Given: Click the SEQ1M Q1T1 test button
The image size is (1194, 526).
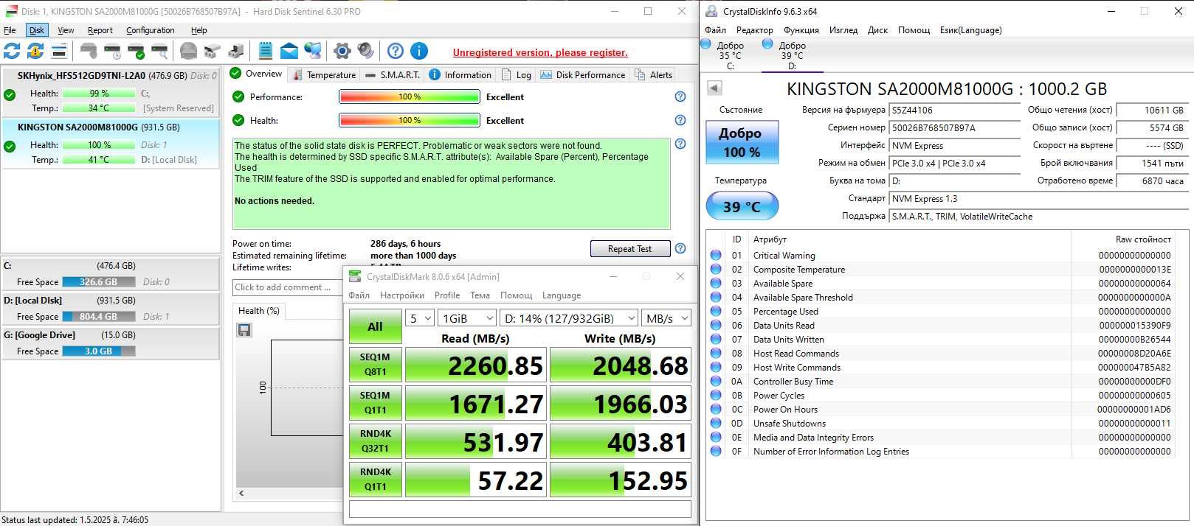Looking at the screenshot, I should 376,402.
